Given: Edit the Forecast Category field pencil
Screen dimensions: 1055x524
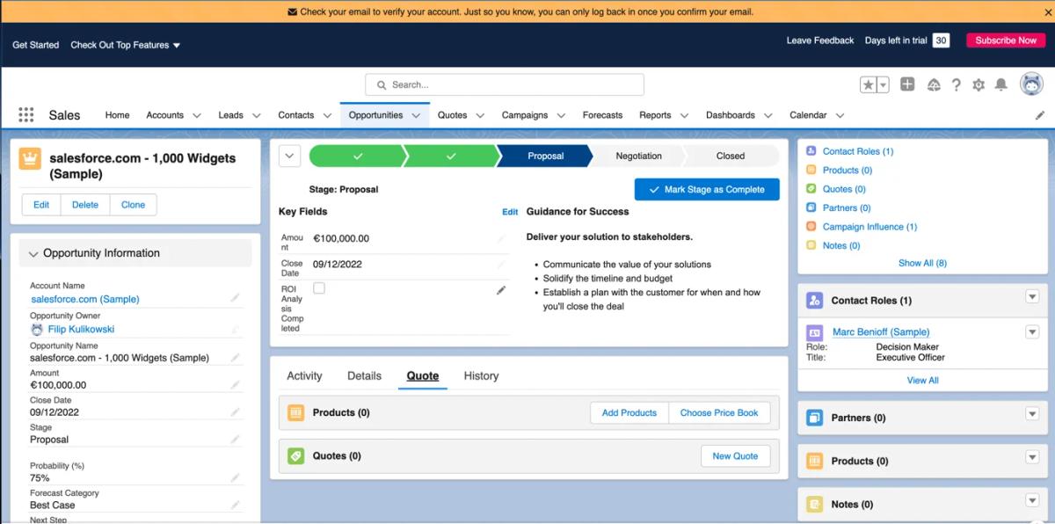Looking at the screenshot, I should [x=235, y=505].
